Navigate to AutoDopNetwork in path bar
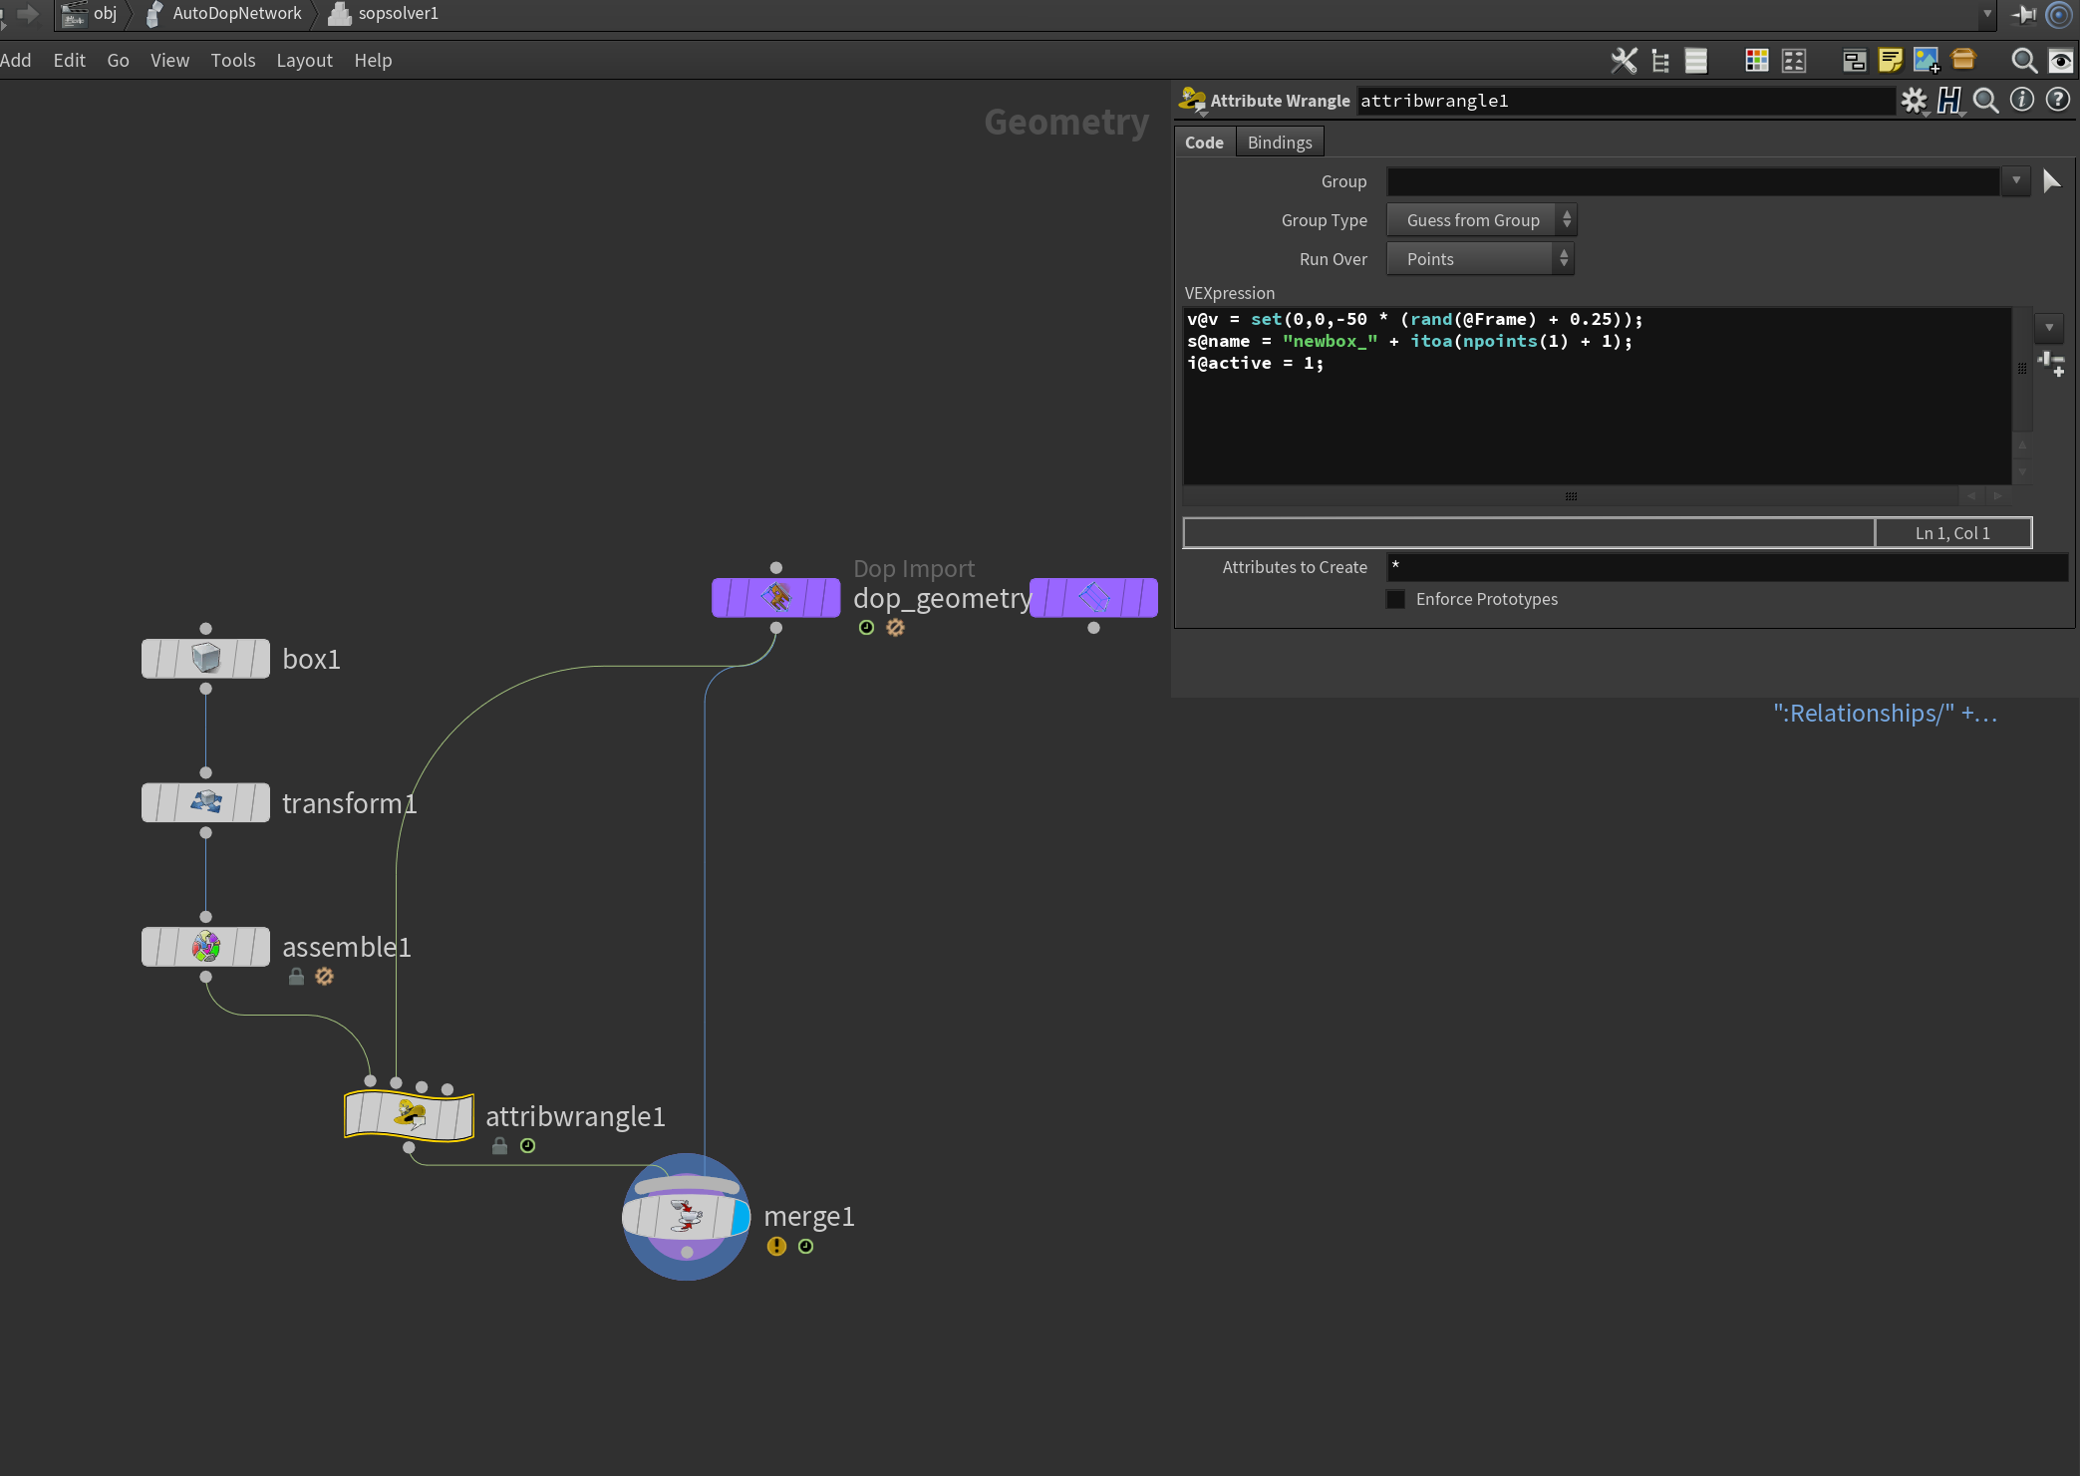 236,13
